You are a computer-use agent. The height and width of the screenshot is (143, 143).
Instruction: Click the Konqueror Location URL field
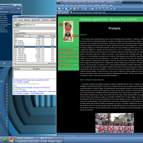pyautogui.click(x=107, y=12)
